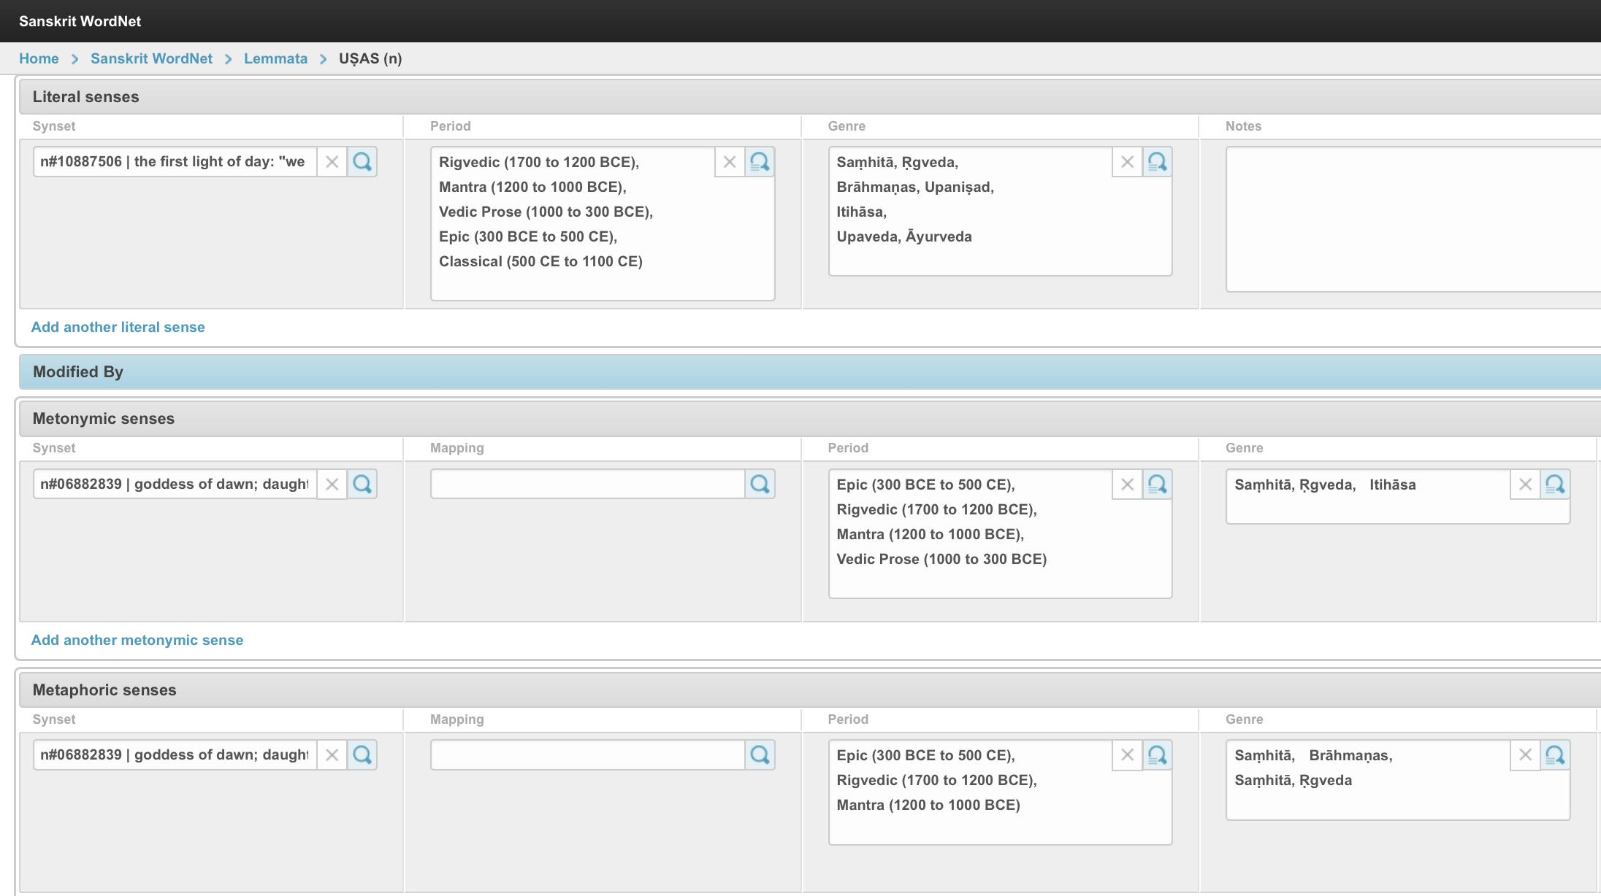Select 'Vedic Prose (1000 to 300 BCE)' in metonymic period
The height and width of the screenshot is (896, 1601).
coord(941,559)
